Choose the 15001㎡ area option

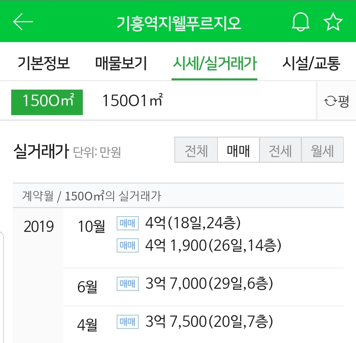[x=133, y=100]
